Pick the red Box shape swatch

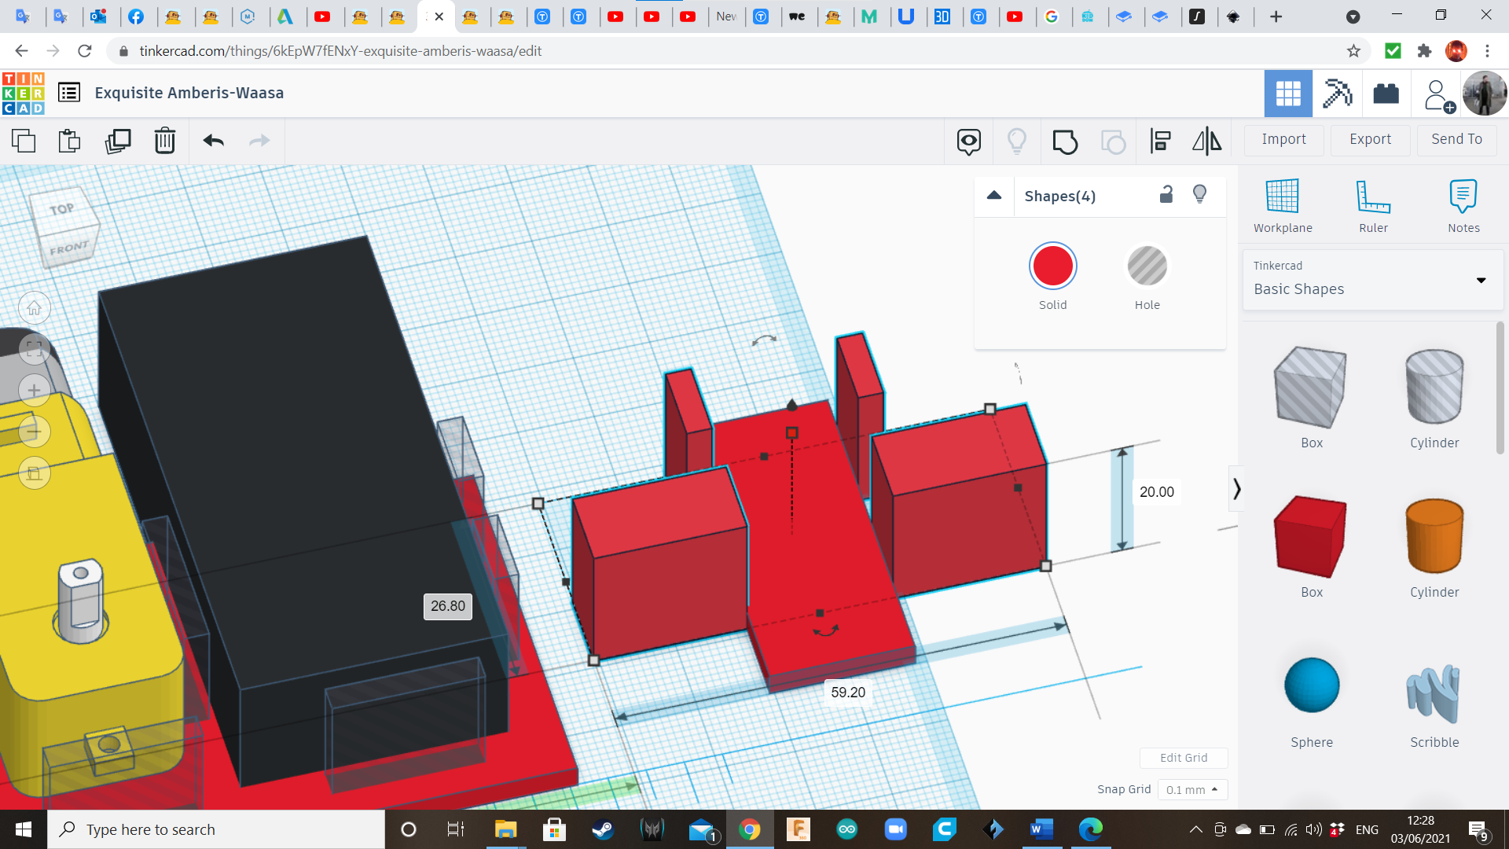[1311, 537]
